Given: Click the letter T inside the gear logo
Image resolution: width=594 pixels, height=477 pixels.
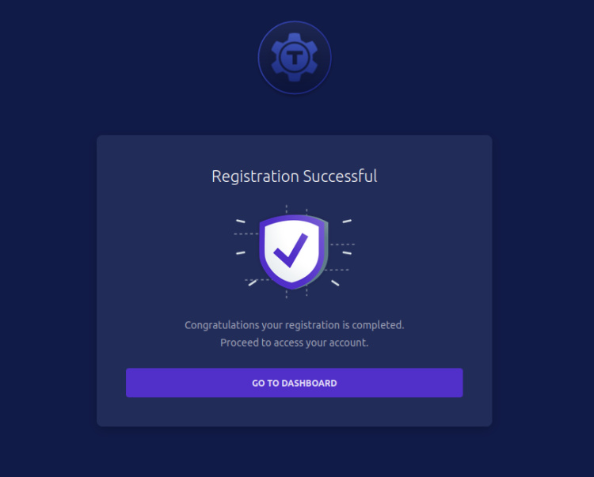Looking at the screenshot, I should (x=295, y=57).
